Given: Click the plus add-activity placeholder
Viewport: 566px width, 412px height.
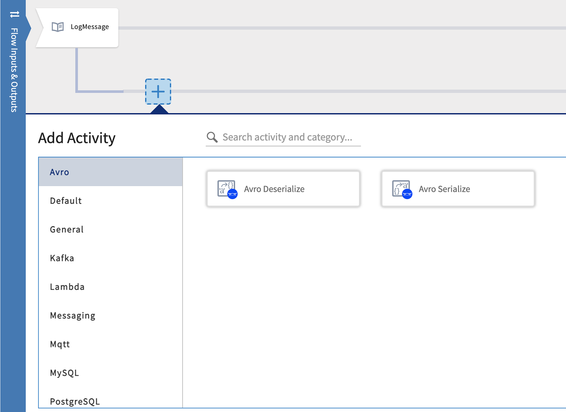Looking at the screenshot, I should pyautogui.click(x=158, y=92).
